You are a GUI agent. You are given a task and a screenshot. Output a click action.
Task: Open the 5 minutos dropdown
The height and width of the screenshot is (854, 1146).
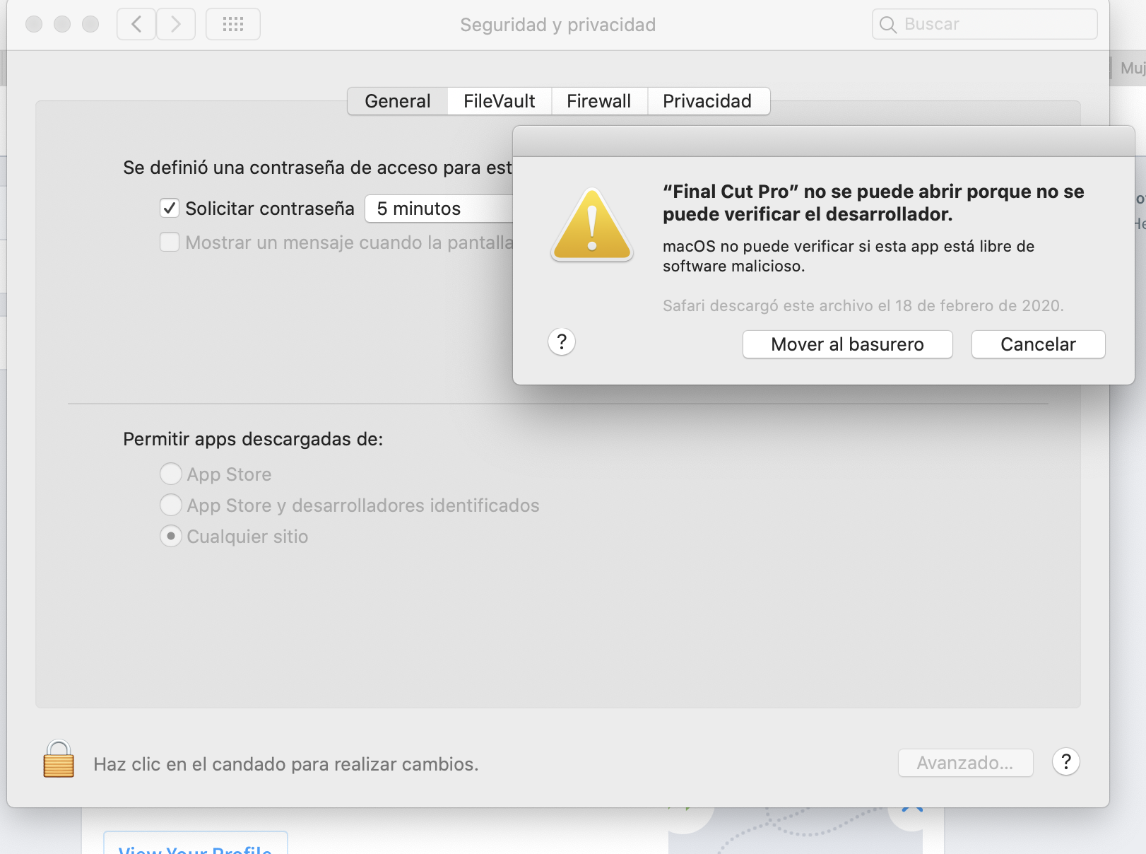tap(439, 209)
